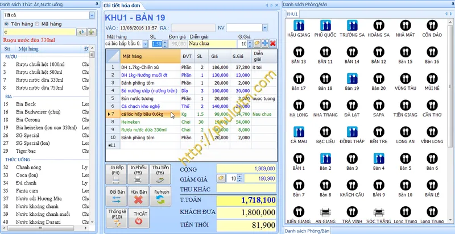455x234 pixels.
Task: Switch to the Chi tiết hóa đơn tab
Action: point(122,5)
